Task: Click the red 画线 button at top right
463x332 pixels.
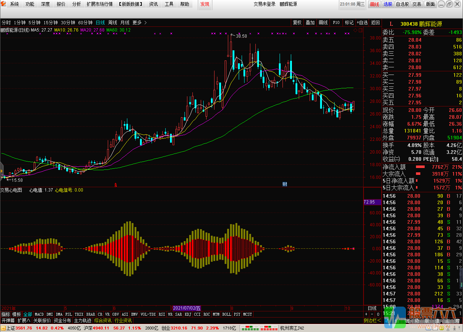Action: 374,4
